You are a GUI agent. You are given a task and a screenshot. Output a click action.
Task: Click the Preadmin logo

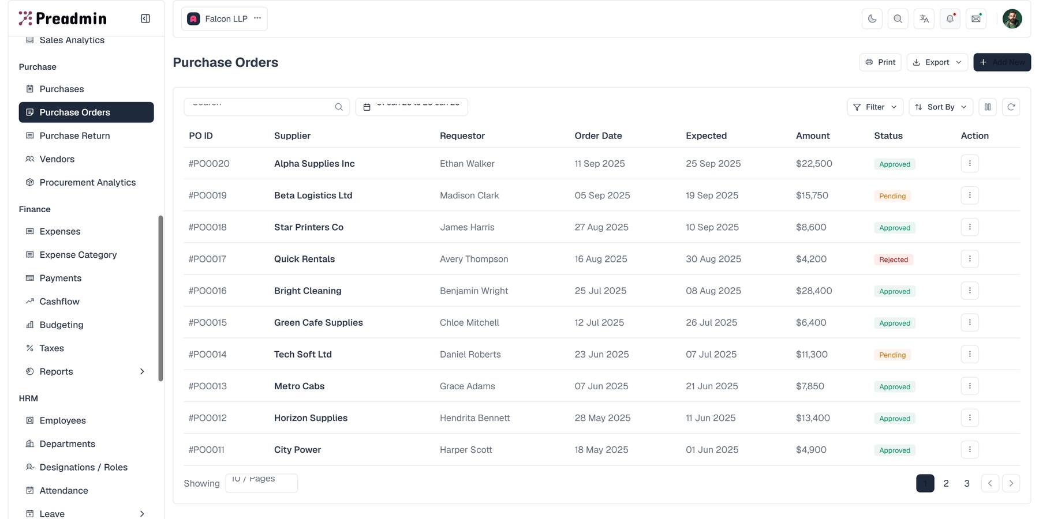[63, 18]
